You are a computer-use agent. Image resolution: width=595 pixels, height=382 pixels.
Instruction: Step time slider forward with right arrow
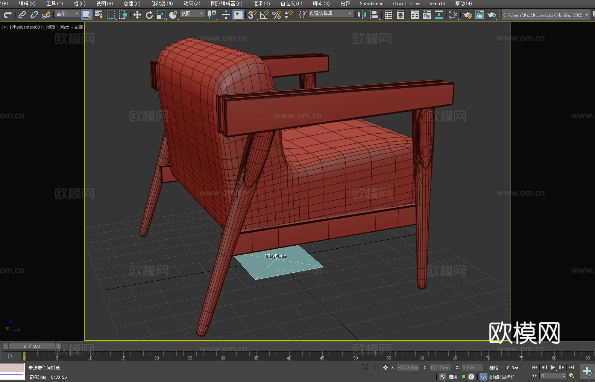[x=58, y=346]
